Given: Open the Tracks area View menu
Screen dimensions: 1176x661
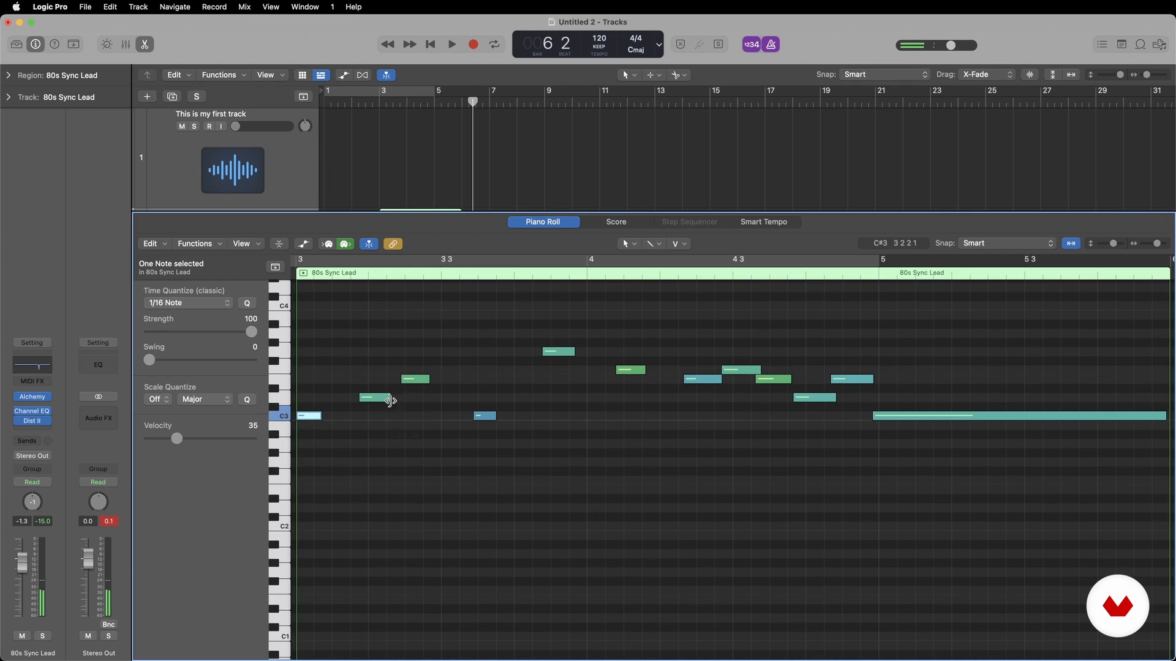Looking at the screenshot, I should click(x=270, y=75).
